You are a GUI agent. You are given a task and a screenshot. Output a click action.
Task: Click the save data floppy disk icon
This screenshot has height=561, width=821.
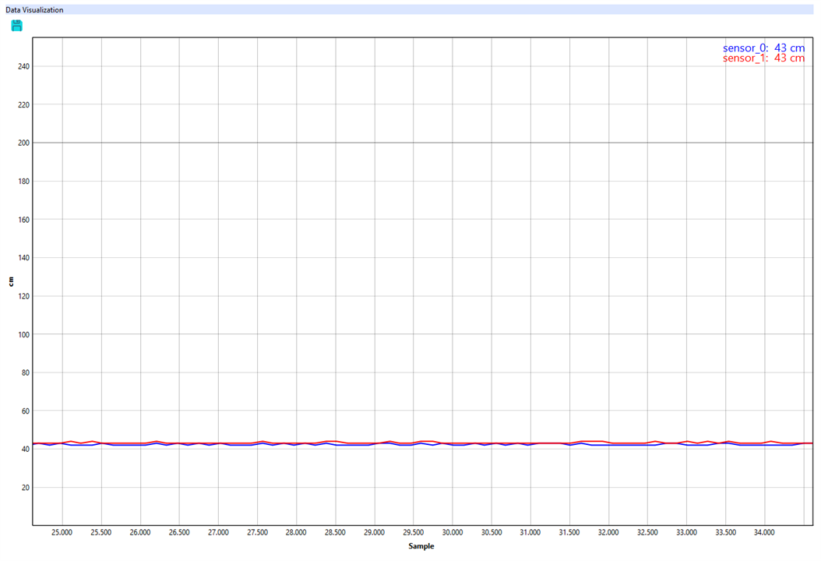(x=17, y=26)
